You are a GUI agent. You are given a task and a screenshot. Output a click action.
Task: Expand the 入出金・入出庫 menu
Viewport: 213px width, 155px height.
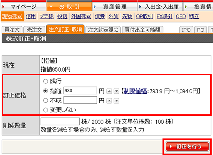click(160, 7)
